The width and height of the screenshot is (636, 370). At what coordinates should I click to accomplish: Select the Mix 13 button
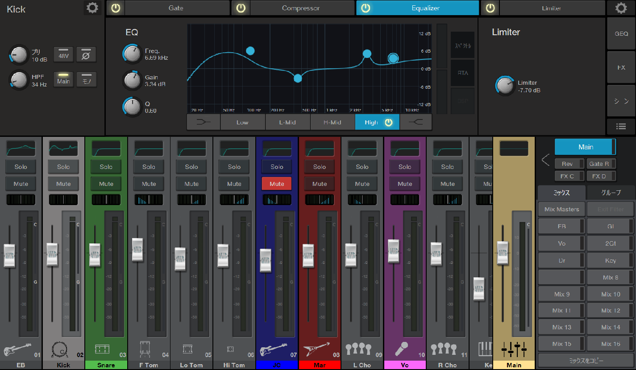561,327
